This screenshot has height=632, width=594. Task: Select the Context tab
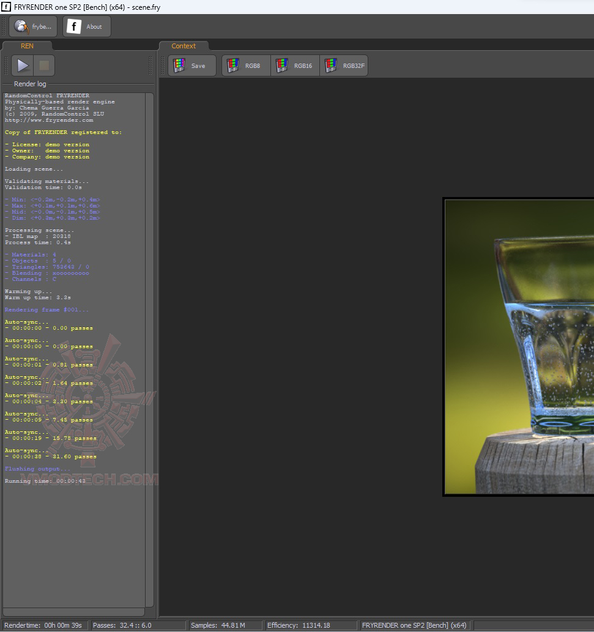coord(184,46)
